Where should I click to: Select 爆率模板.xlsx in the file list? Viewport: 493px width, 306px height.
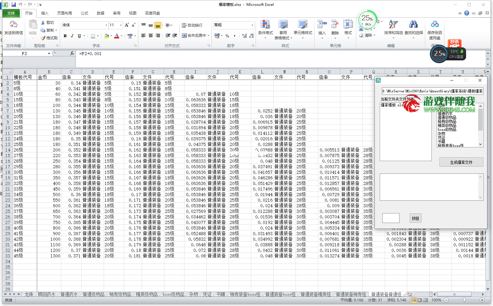tap(392, 105)
